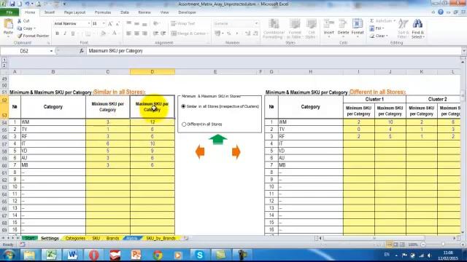The width and height of the screenshot is (467, 262).
Task: Click into the Name Box showing D52
Action: [24, 51]
